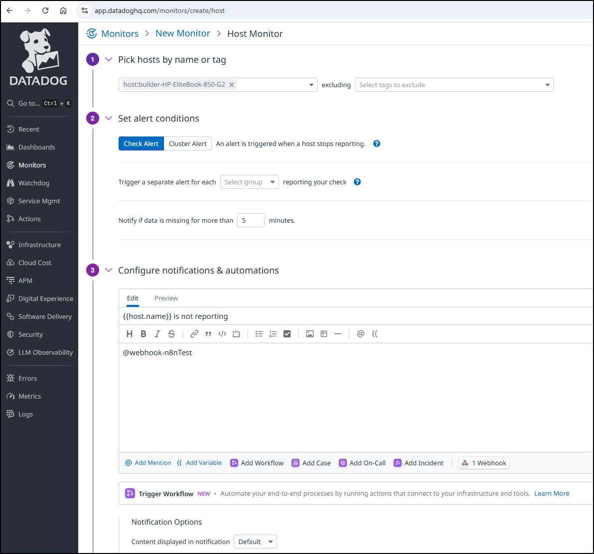Click Add Mention link
Screen dimensions: 594x554
[x=148, y=463]
